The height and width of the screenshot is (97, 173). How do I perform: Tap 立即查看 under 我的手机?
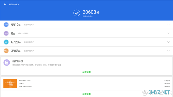(x=86, y=72)
